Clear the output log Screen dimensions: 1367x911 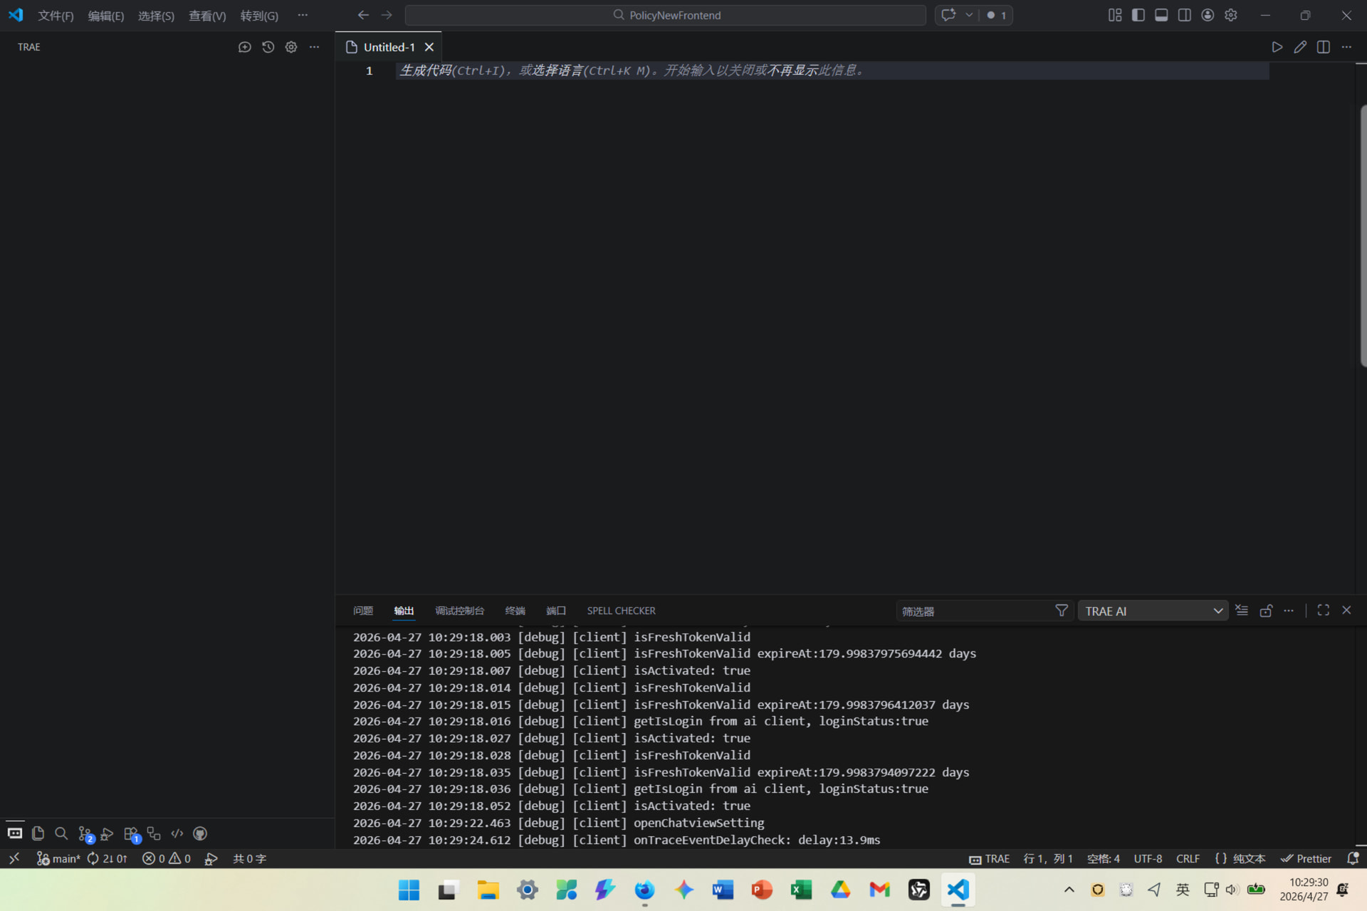(1242, 611)
